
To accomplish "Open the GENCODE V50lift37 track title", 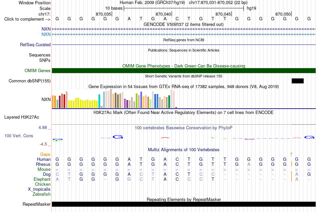I will tap(183, 25).
